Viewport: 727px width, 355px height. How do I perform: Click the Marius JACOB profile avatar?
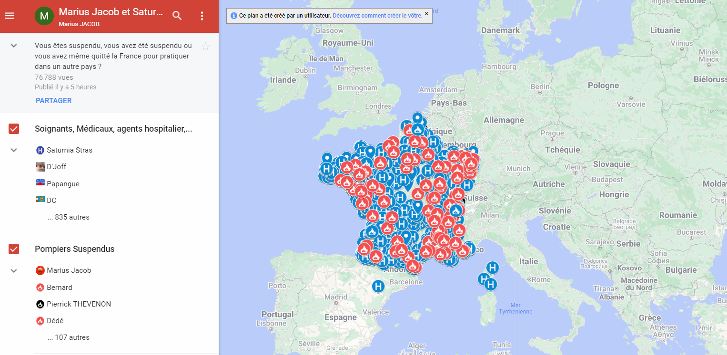click(x=44, y=16)
